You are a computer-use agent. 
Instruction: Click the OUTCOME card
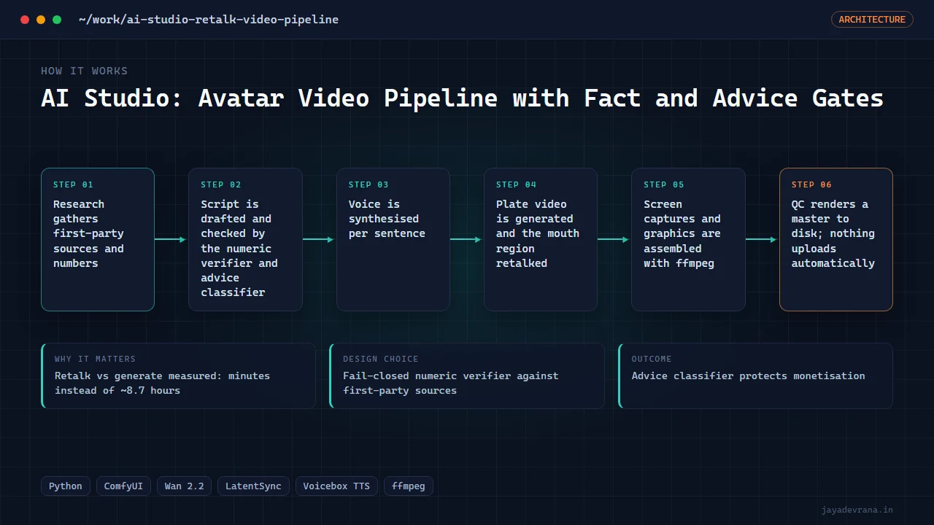755,376
